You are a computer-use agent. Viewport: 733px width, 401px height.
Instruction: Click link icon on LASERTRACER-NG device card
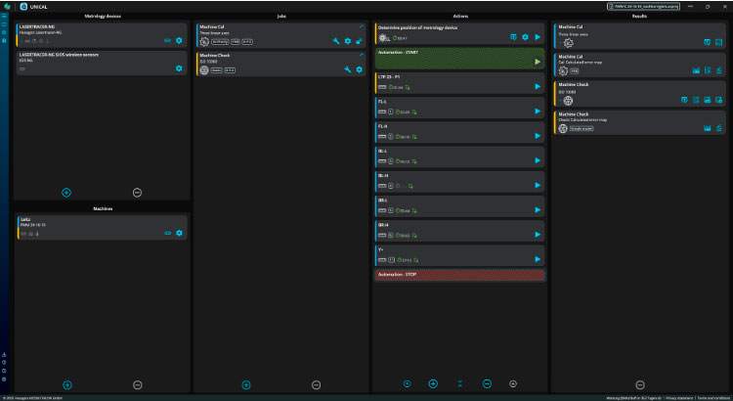pos(167,41)
